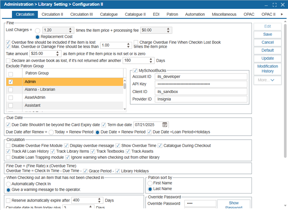Viewport: 288px width, 210px height.
Task: Maximize the configuration window
Action: click(274, 5)
